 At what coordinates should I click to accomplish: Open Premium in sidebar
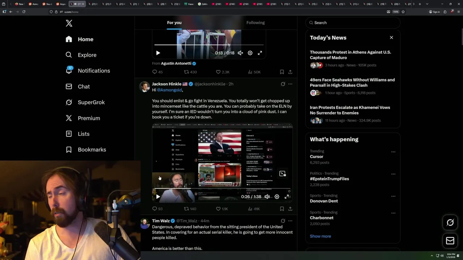(x=83, y=118)
